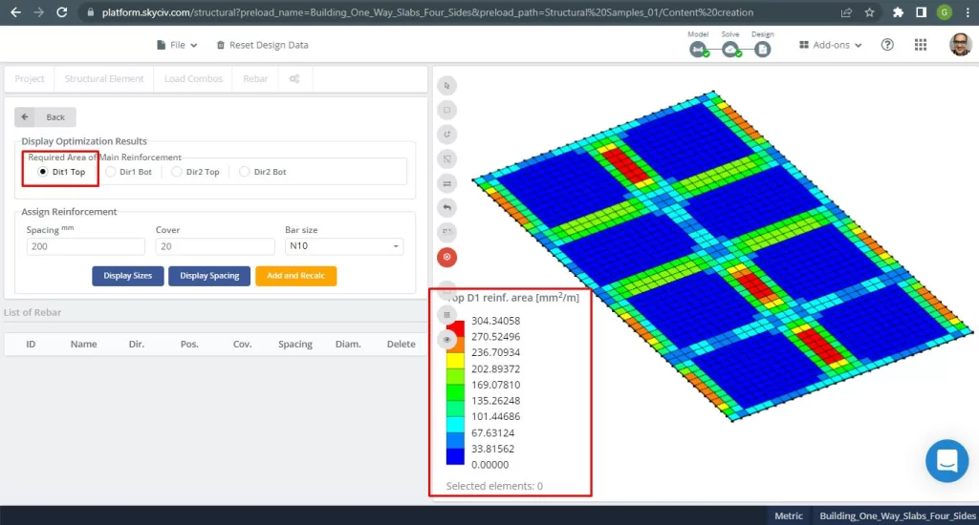Click the fit-to-screen view icon
The width and height of the screenshot is (979, 525).
coord(447,159)
